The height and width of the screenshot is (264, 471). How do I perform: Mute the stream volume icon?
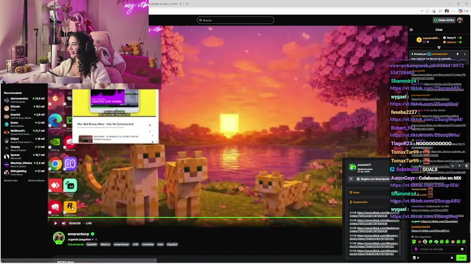pos(64,223)
